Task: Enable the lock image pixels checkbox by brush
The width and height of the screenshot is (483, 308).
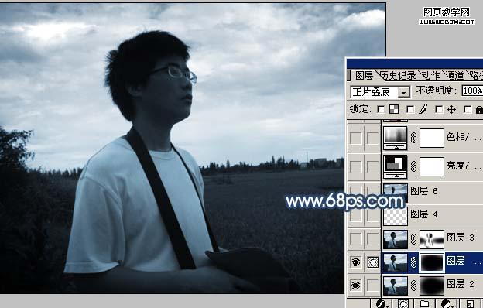Action: [410, 109]
